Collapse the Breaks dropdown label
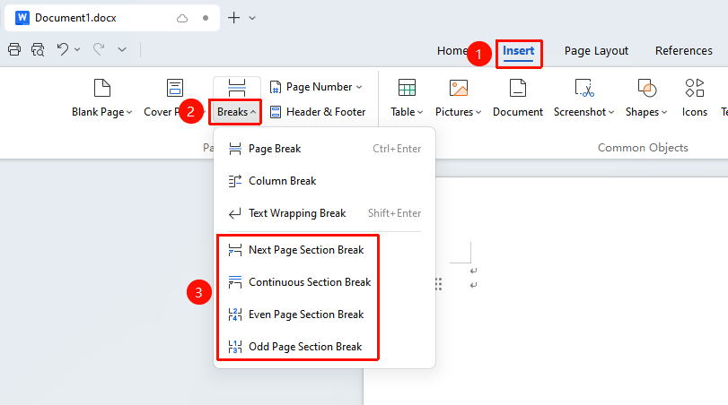 click(x=236, y=112)
